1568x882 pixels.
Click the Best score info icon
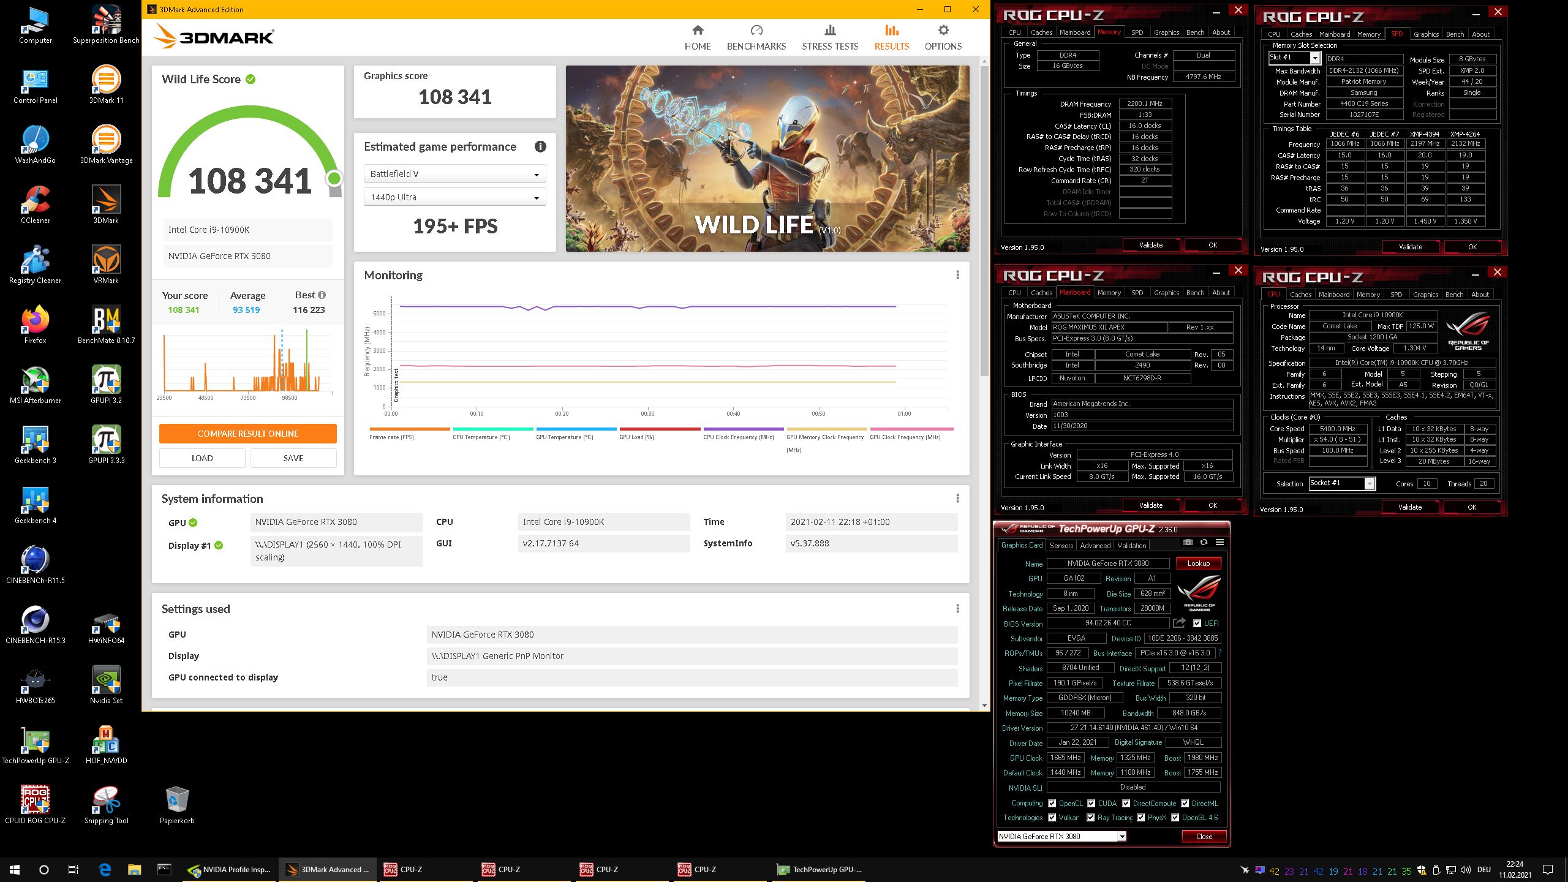[x=322, y=295]
